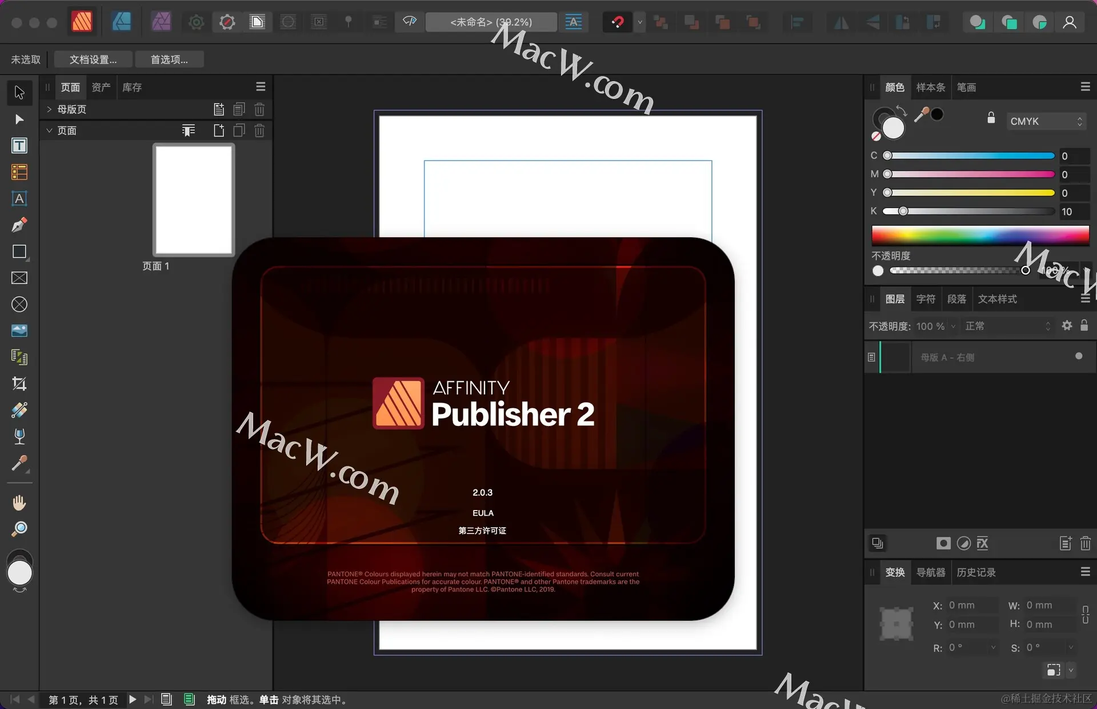Screen dimensions: 1097x709
Task: Open the EULA link
Action: pos(483,513)
